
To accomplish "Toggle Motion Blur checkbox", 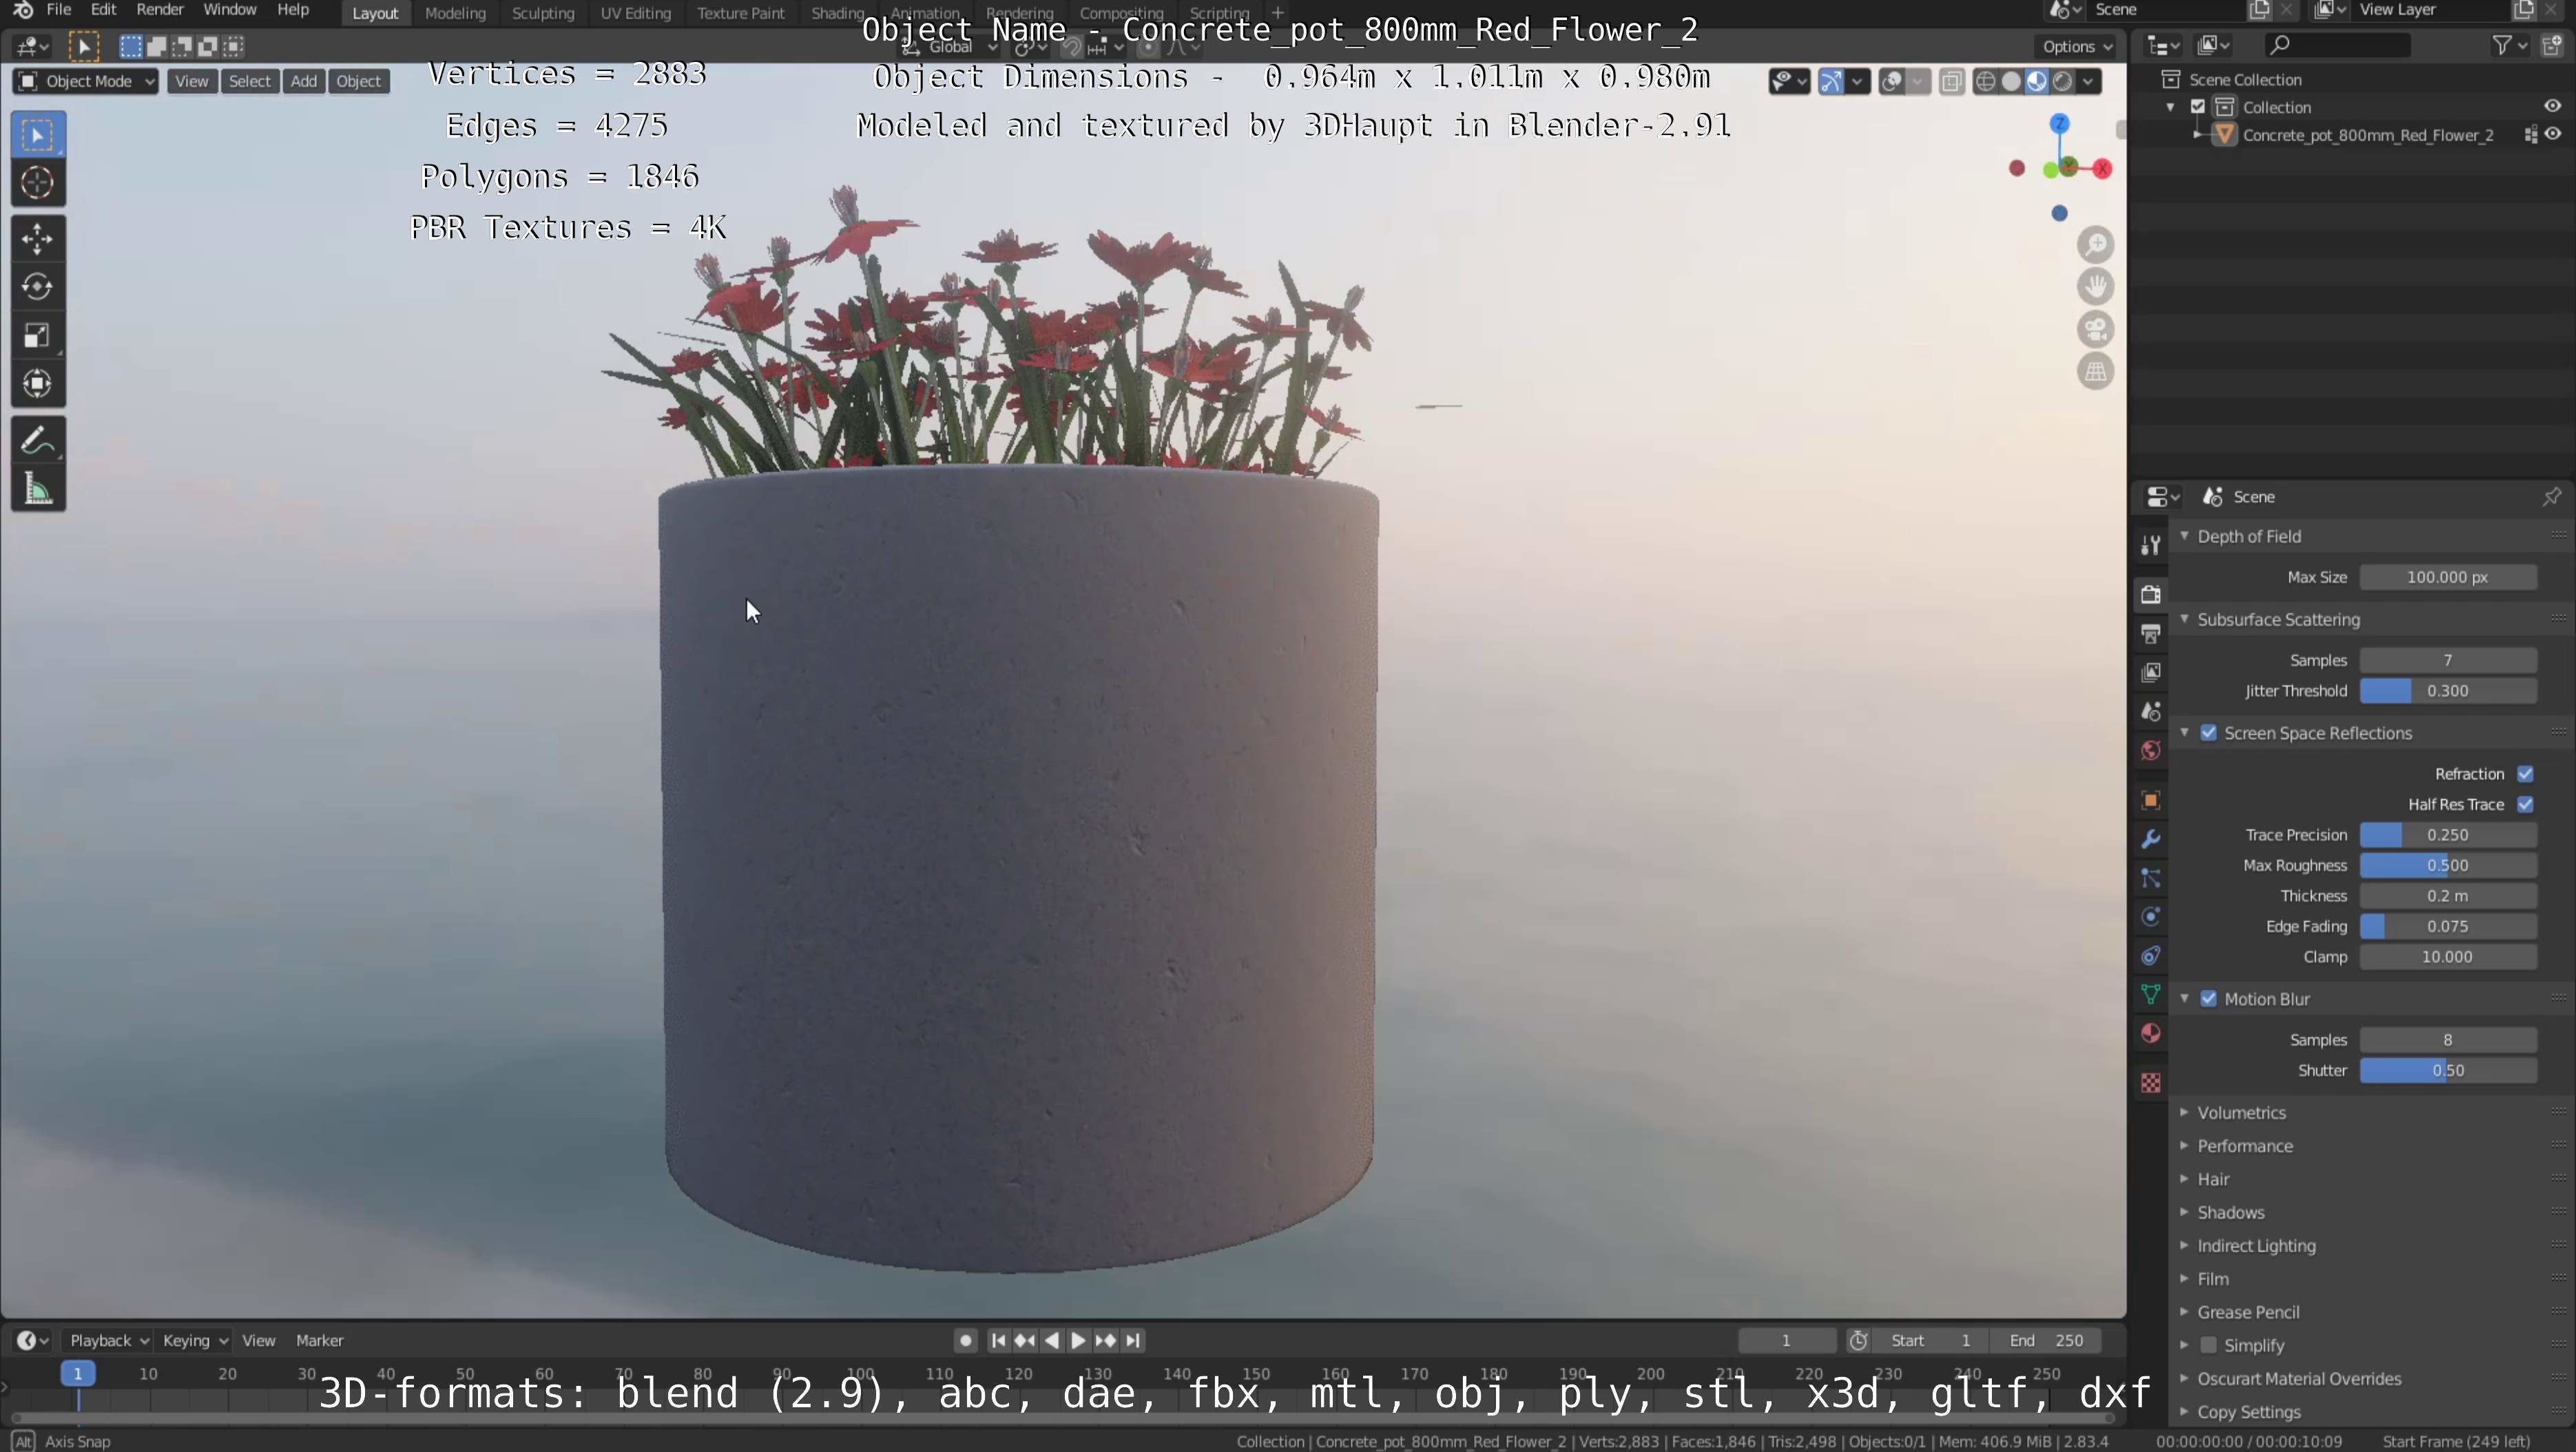I will tap(2209, 999).
